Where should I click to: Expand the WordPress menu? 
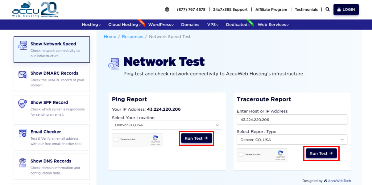[161, 25]
